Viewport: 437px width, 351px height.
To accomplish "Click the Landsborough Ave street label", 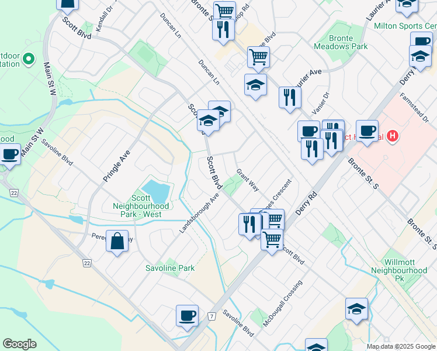I will (199, 213).
